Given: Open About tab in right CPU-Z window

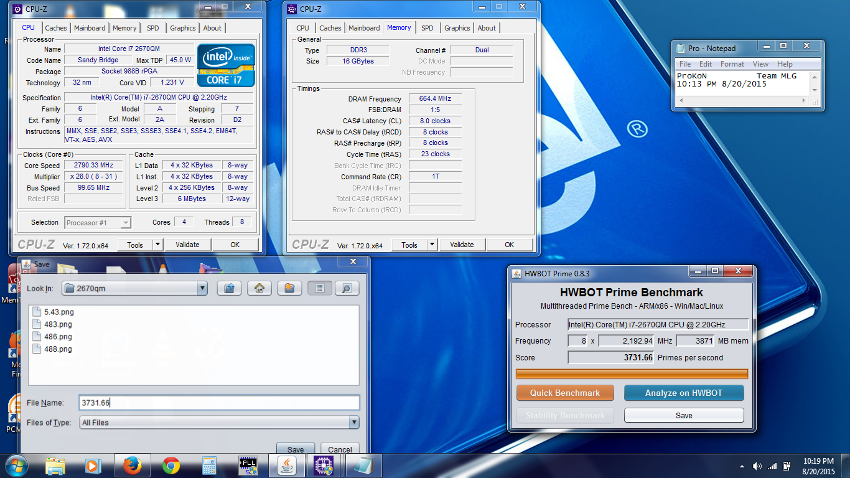Looking at the screenshot, I should pyautogui.click(x=487, y=28).
